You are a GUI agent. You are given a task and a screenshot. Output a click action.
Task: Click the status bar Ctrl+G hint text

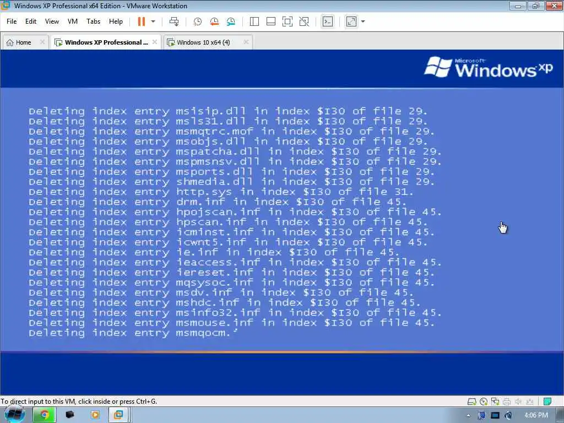point(79,402)
